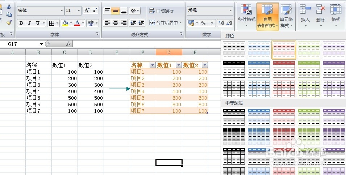Open the name box dropdown arrow
The height and width of the screenshot is (175, 346).
[41, 44]
